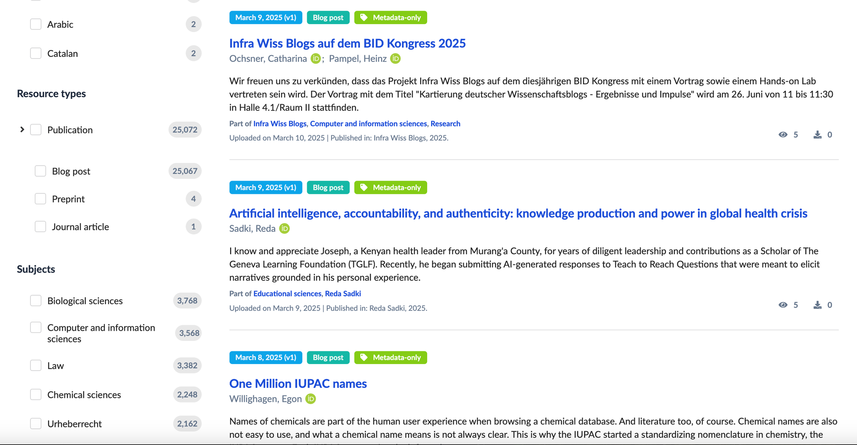Click views eye icon on Infra Wiss record
Image resolution: width=857 pixels, height=445 pixels.
click(x=783, y=135)
